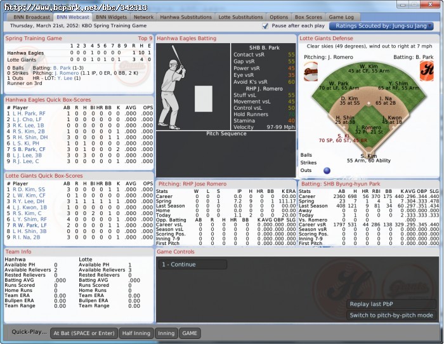
Task: Open Y. Shim, RF player link
Action: pyautogui.click(x=32, y=220)
